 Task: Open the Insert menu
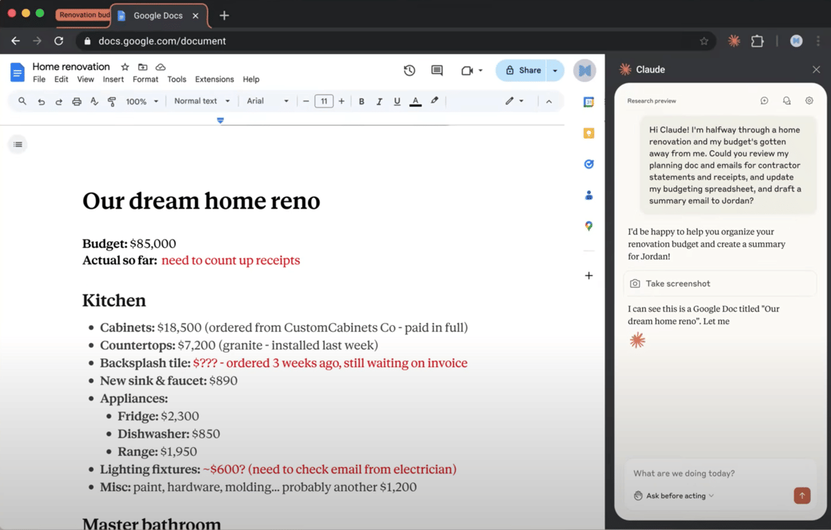point(113,79)
